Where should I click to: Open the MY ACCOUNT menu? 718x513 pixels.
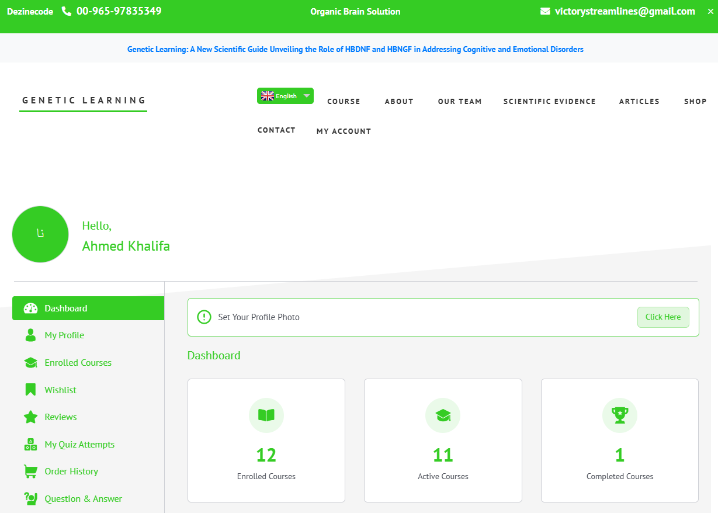click(344, 131)
